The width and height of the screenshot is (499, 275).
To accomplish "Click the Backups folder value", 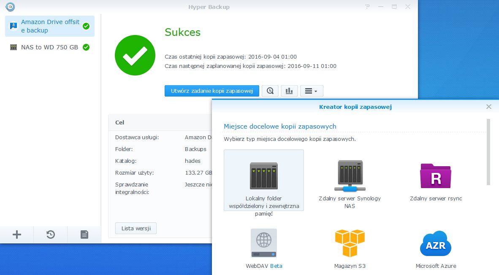I will (195, 149).
